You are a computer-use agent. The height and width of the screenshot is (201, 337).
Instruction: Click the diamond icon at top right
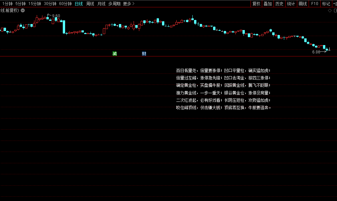(330, 10)
